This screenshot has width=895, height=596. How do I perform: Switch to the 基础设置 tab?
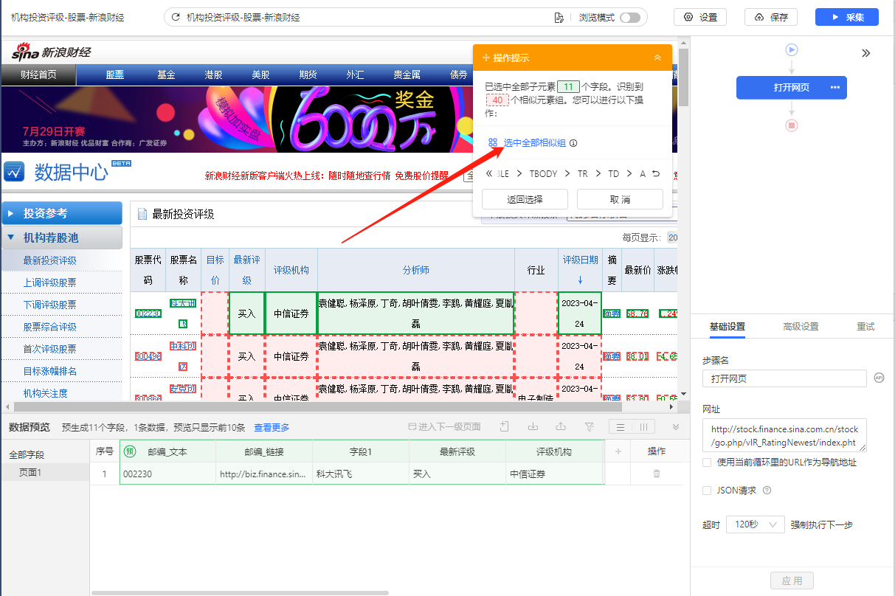pyautogui.click(x=727, y=327)
